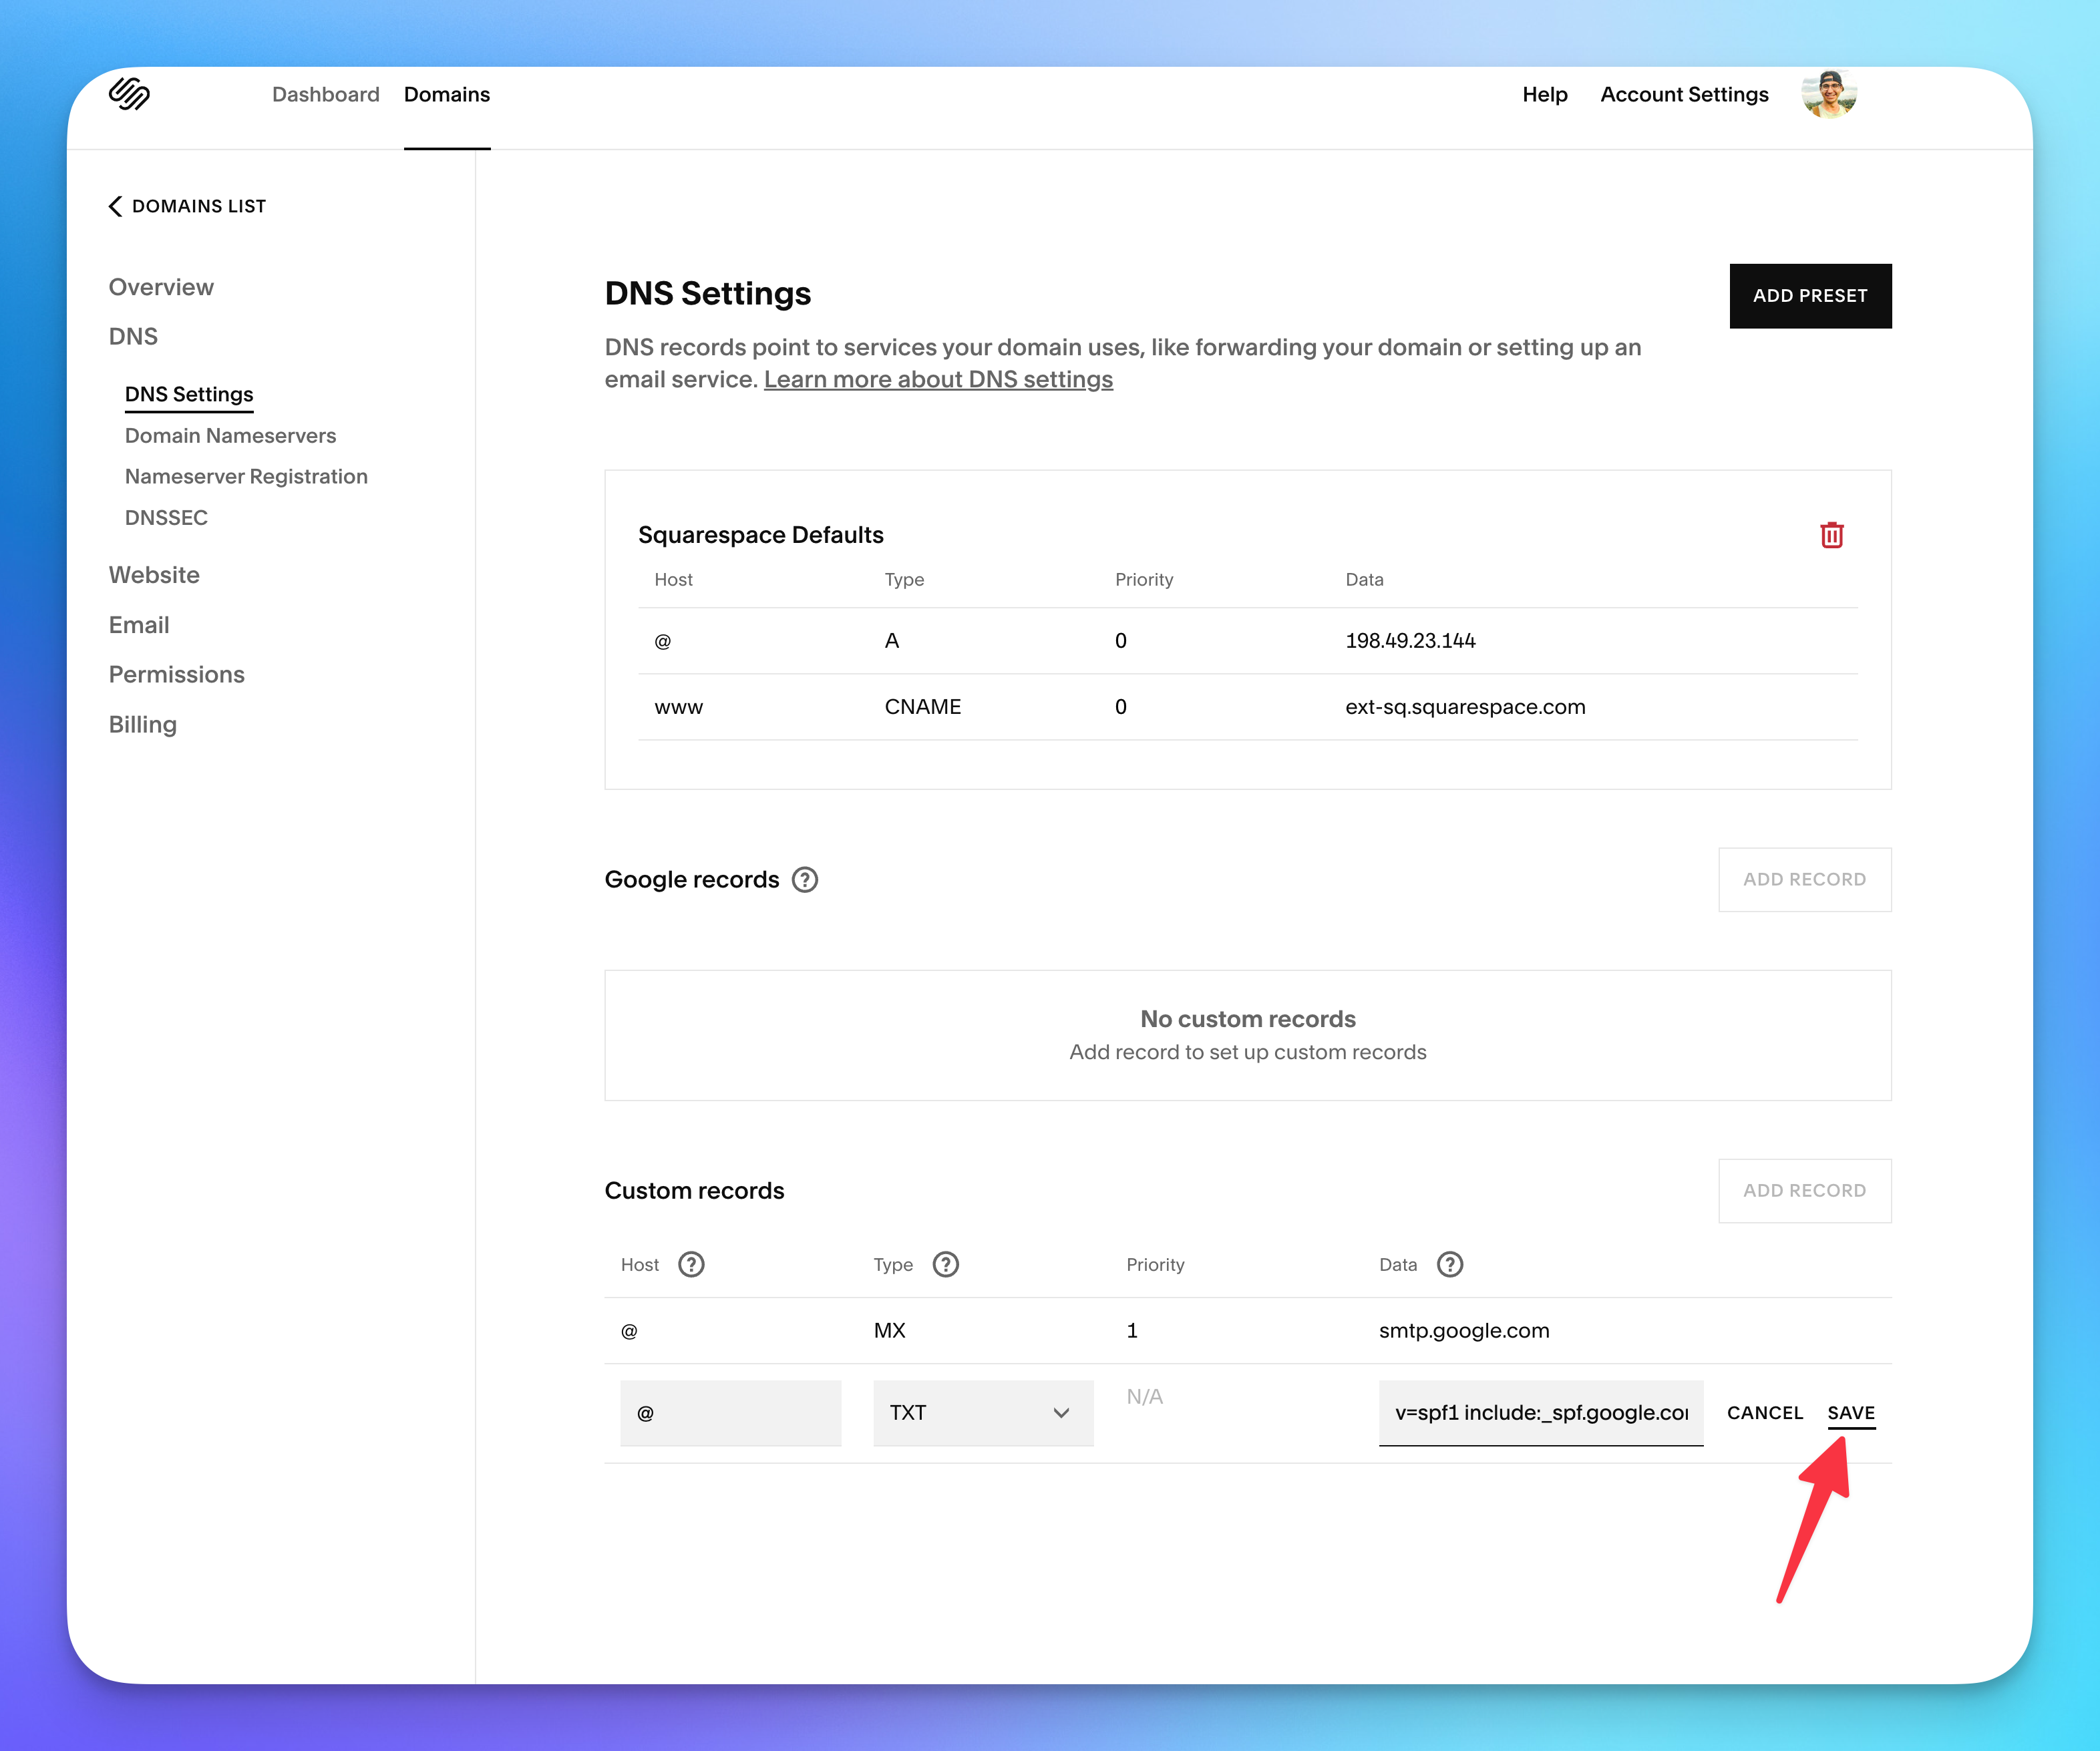2100x1751 pixels.
Task: Switch to the Dashboard tab
Action: coord(325,95)
